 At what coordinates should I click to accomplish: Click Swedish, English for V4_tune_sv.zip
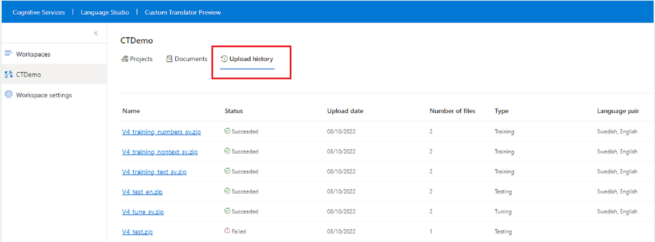617,212
